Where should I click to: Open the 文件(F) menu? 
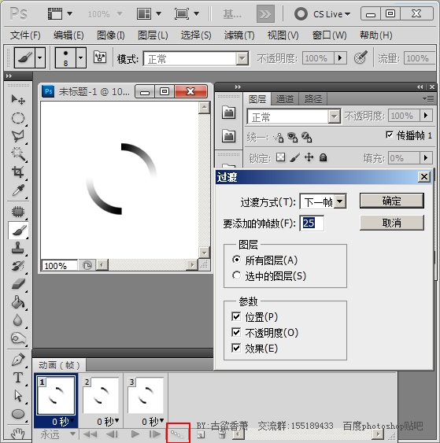[x=25, y=35]
